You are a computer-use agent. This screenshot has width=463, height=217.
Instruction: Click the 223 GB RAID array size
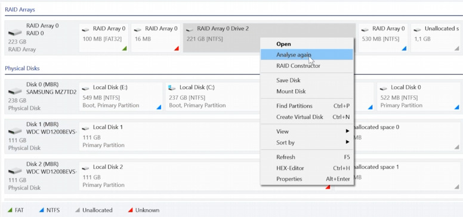tap(17, 42)
